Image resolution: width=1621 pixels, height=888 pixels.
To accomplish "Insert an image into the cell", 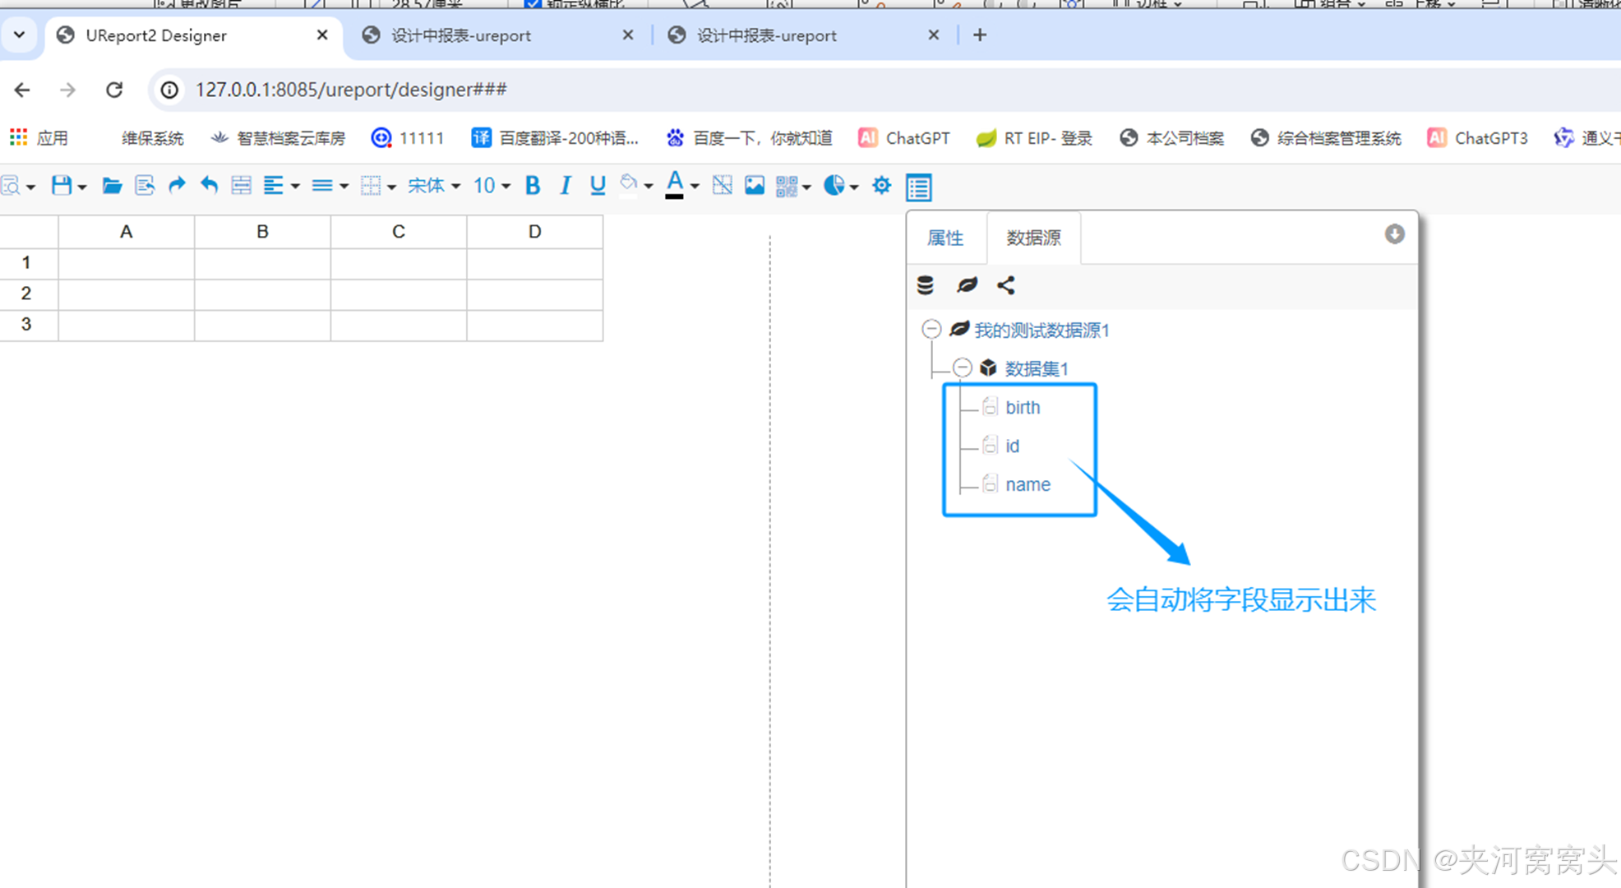I will [x=754, y=186].
